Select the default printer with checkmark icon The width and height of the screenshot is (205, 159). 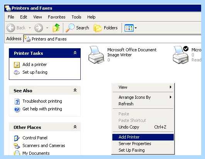(x=181, y=55)
